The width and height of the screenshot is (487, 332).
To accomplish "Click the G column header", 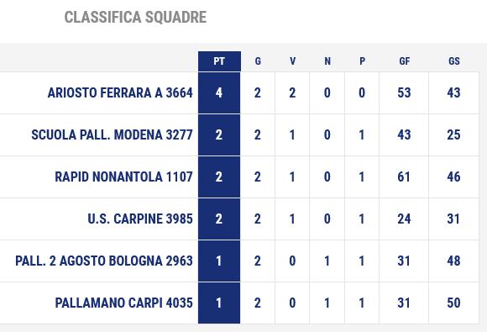I will [258, 61].
